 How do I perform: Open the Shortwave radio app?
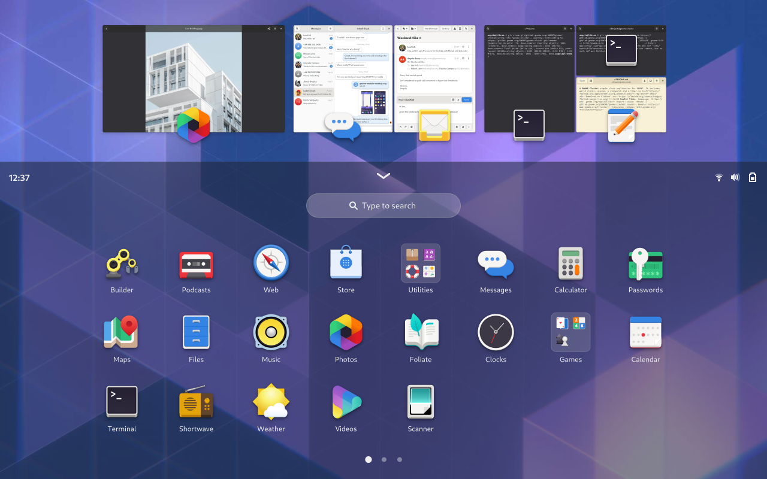pyautogui.click(x=196, y=402)
